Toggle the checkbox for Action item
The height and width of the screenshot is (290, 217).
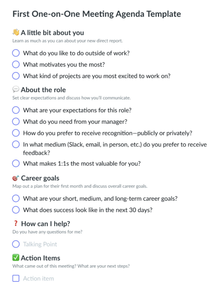click(x=16, y=278)
